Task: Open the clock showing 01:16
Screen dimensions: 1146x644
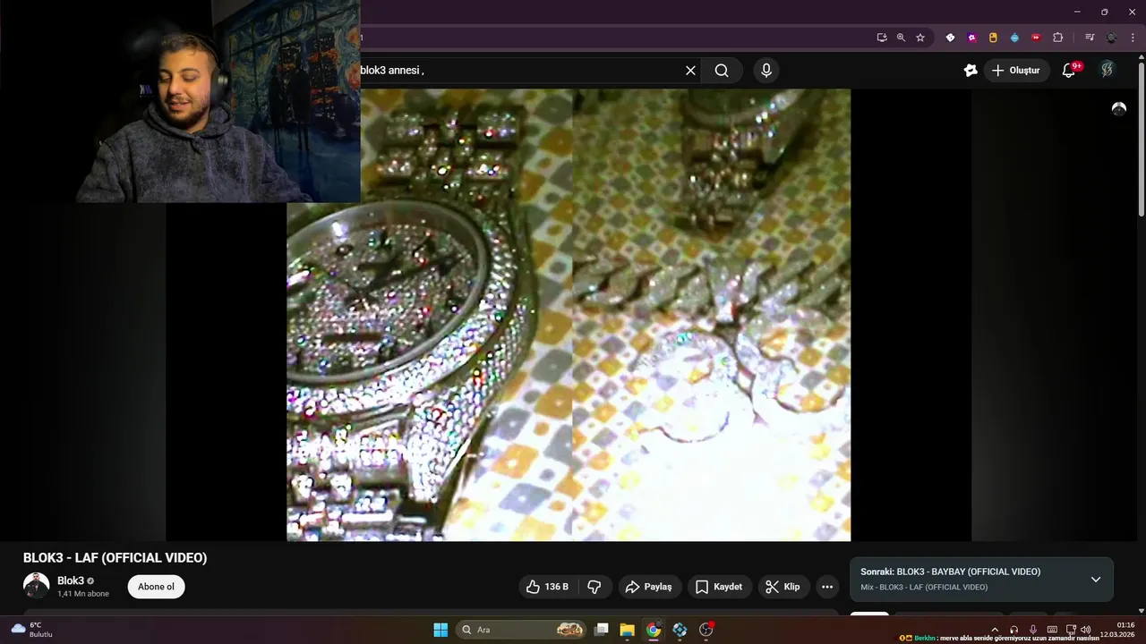Action: pyautogui.click(x=1119, y=630)
